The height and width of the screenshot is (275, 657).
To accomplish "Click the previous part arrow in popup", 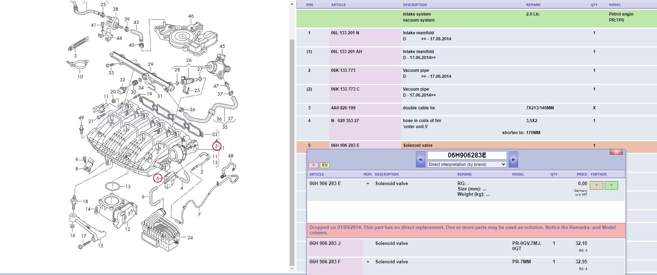I will click(x=420, y=160).
